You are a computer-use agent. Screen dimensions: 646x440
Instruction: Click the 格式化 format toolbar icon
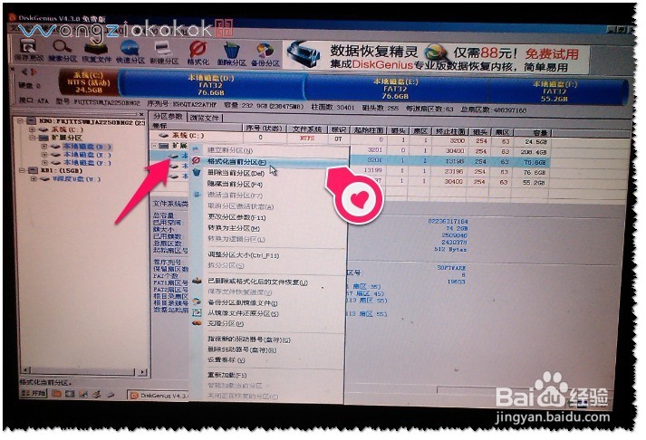point(198,53)
